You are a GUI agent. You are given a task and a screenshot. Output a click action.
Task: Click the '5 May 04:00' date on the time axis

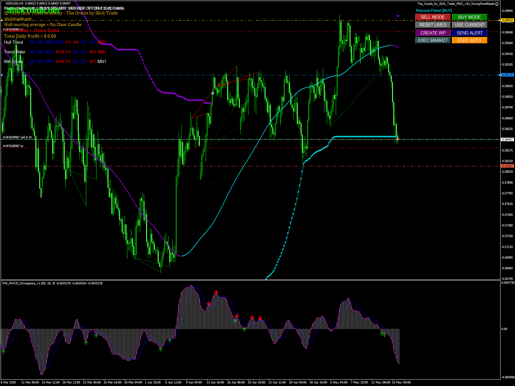[x=339, y=382]
